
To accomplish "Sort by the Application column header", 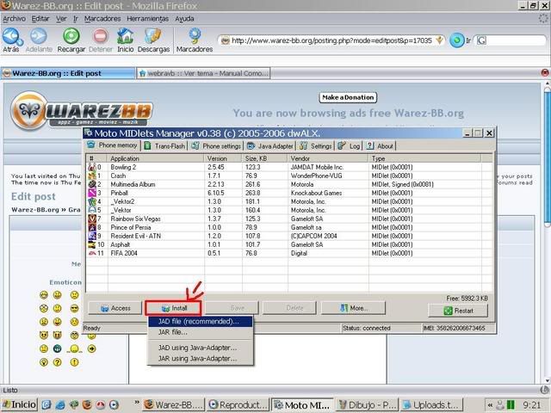I will (156, 158).
